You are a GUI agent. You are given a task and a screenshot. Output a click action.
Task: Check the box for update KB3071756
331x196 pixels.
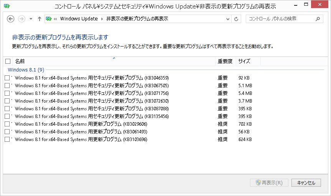tap(7, 93)
